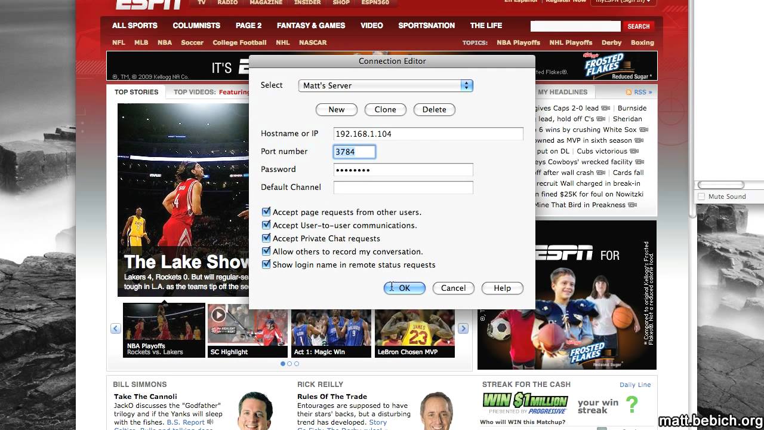Viewport: 764px width, 430px height.
Task: Open THE LIFE menu
Action: 486,26
